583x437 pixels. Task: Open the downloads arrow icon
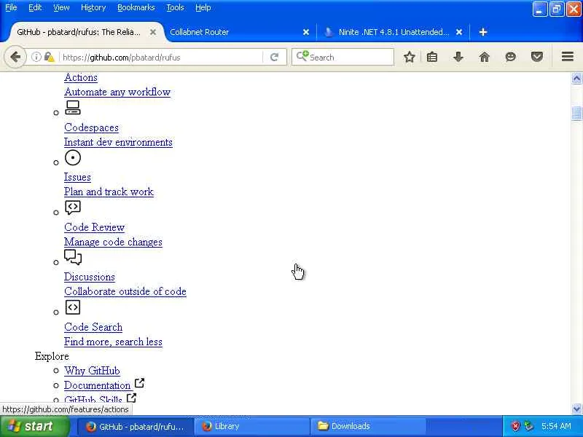coord(458,58)
